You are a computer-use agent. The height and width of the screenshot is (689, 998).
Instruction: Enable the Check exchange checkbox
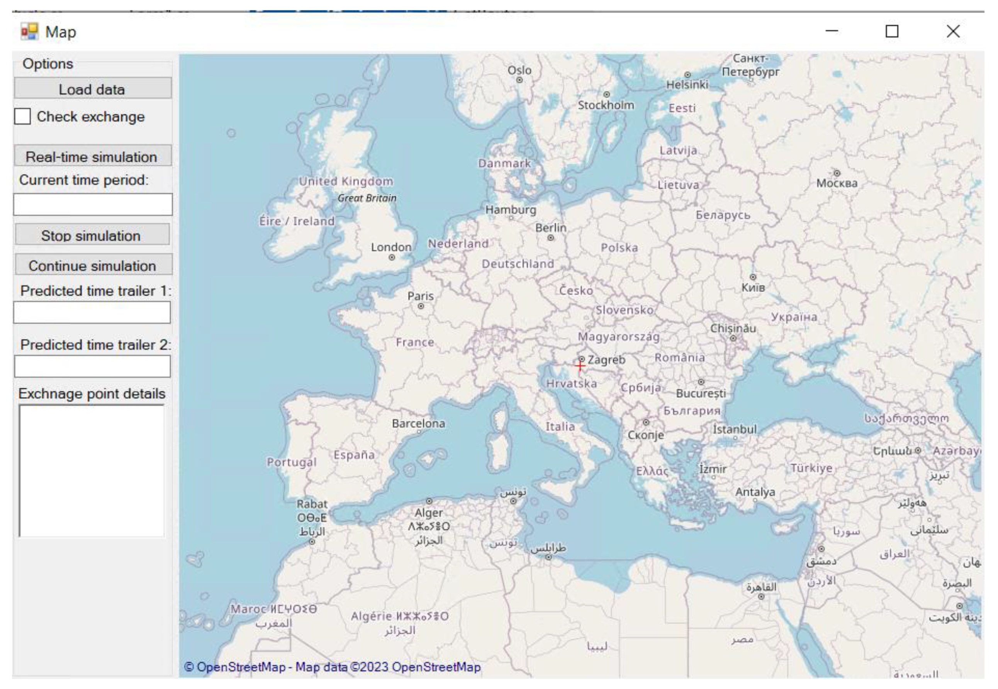pyautogui.click(x=22, y=117)
